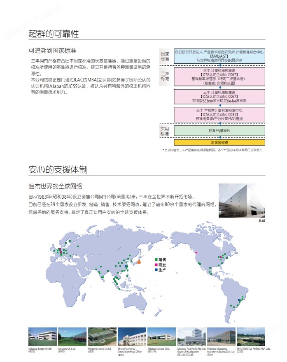Click the Mitutoyo(UK)L.td. building photo

coord(72,336)
